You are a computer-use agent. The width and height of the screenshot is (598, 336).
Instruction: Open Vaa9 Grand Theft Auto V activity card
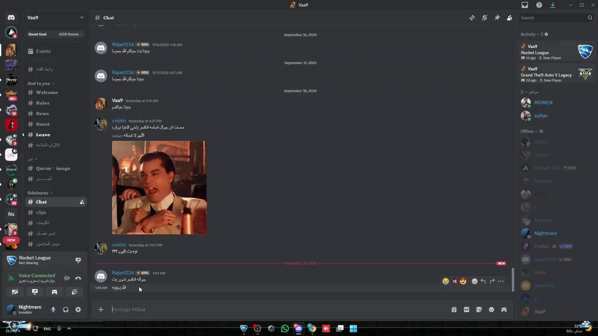click(556, 74)
